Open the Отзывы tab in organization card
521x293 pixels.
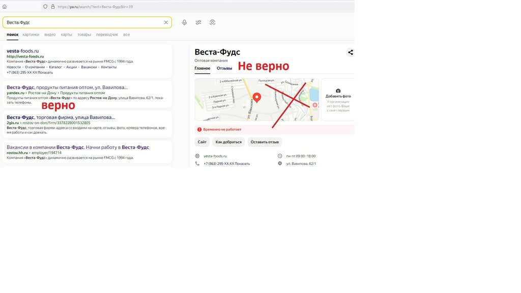tap(224, 69)
